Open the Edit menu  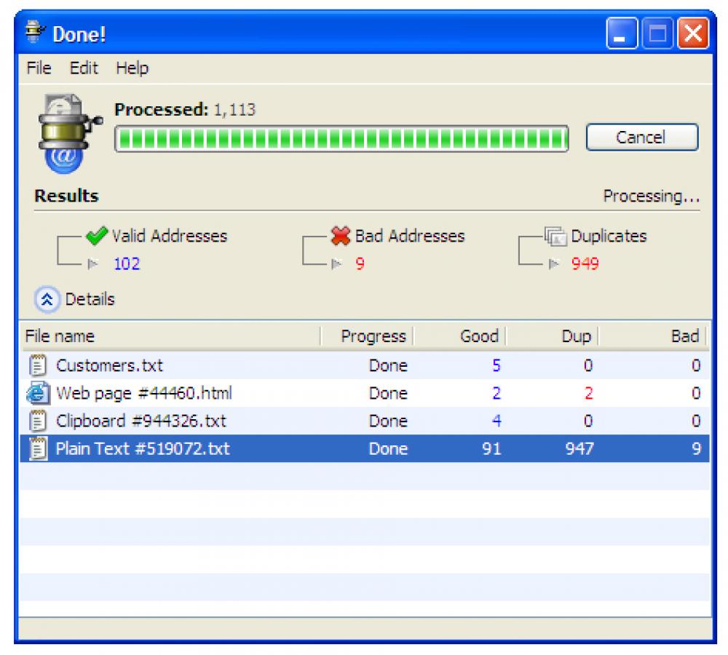tap(83, 68)
